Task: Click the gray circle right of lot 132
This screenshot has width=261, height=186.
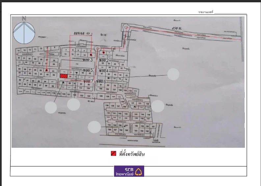Action: coord(158,106)
